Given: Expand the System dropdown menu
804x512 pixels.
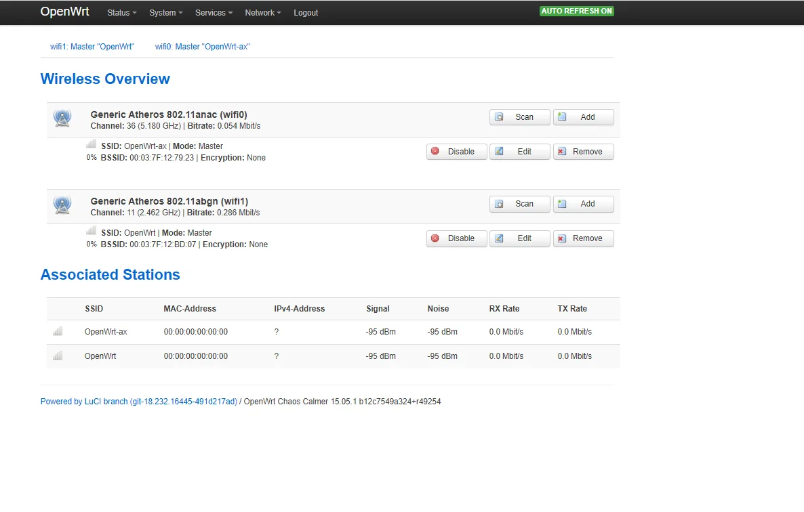Looking at the screenshot, I should [165, 13].
